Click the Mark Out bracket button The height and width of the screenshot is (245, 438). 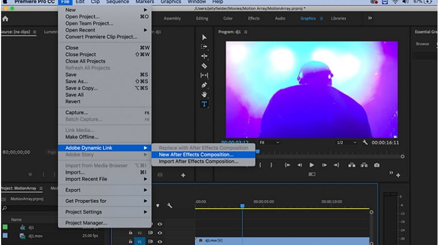coord(271,165)
